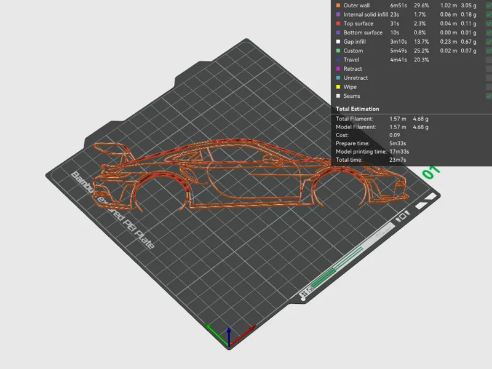
Task: Click the dark blue Travel color swatch
Action: (x=338, y=60)
